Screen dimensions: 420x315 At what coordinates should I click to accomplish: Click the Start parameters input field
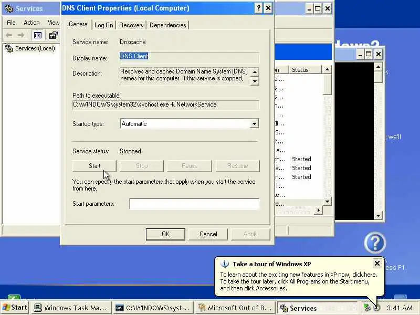tap(194, 204)
